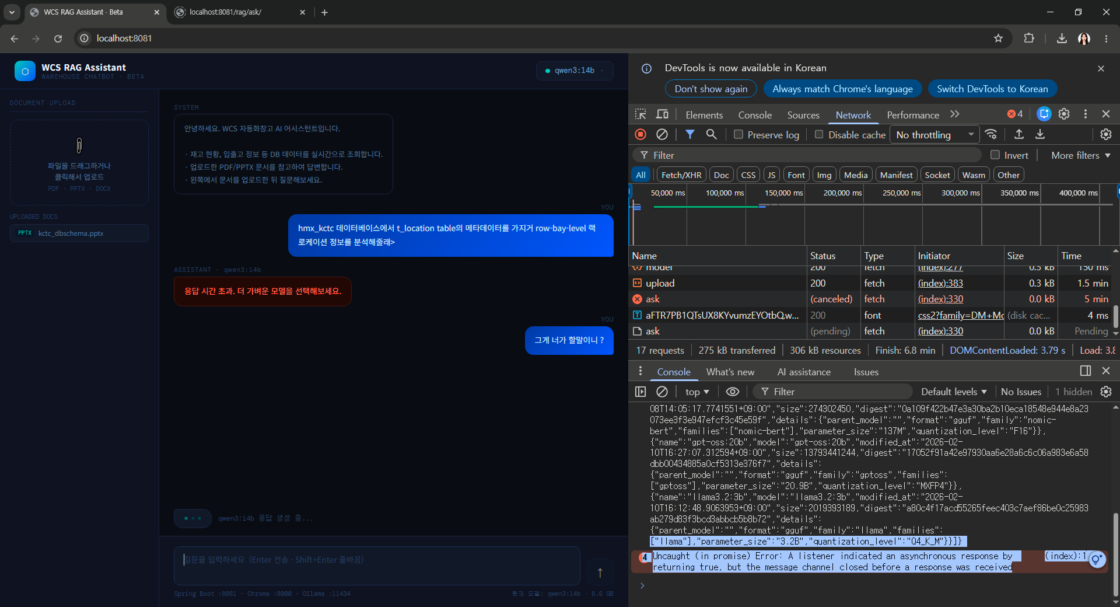Filter by JS requests

pyautogui.click(x=772, y=175)
